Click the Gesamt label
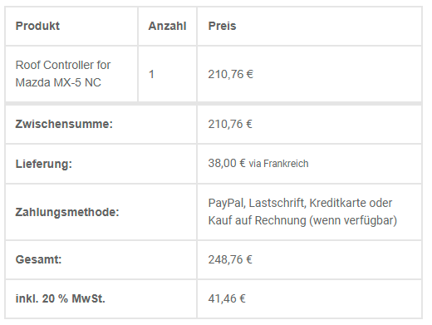The image size is (432, 325). [x=38, y=259]
